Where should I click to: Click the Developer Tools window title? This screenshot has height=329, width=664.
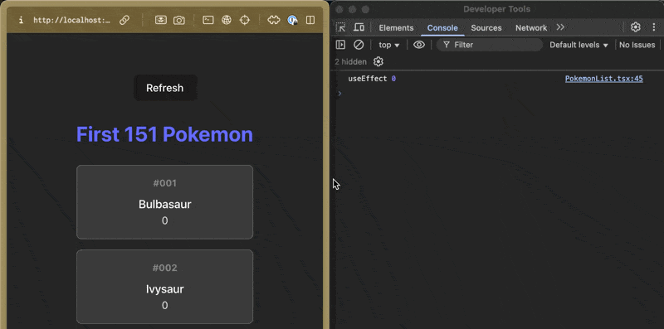tap(496, 9)
